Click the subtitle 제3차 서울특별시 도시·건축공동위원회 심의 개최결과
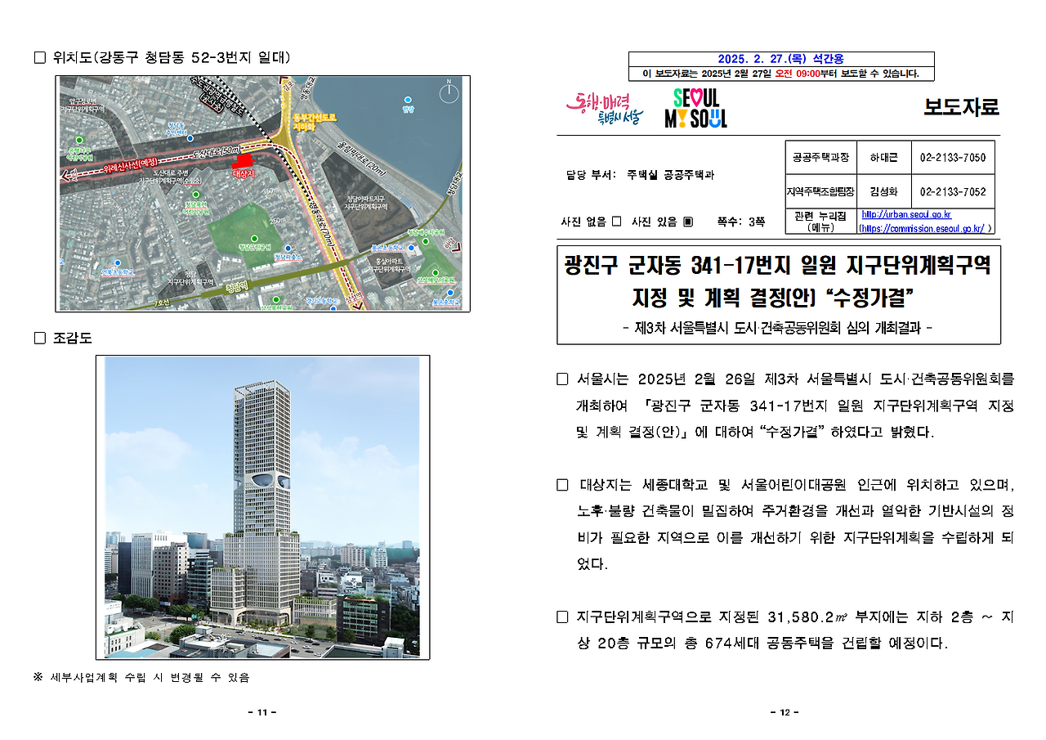Image resolution: width=1046 pixels, height=740 pixels. pyautogui.click(x=777, y=328)
